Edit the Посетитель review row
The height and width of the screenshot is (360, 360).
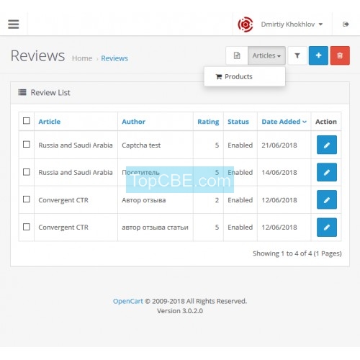[327, 172]
